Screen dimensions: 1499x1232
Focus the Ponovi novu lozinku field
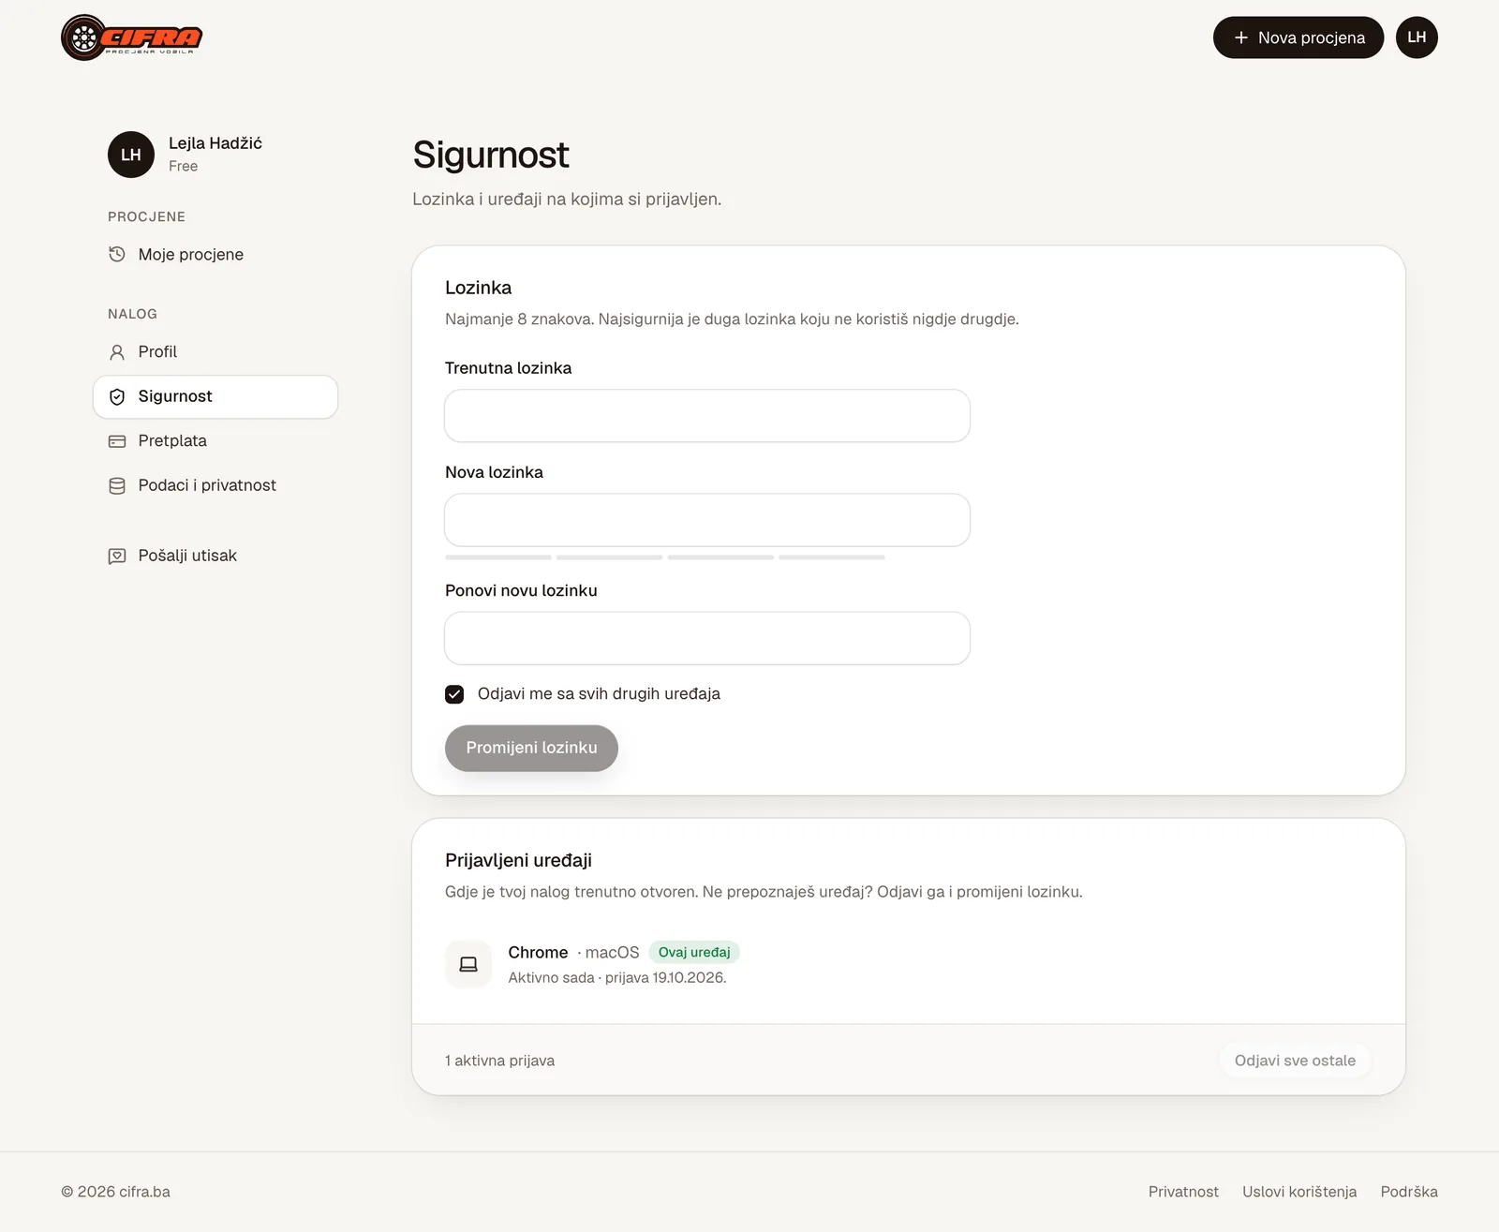tap(707, 638)
